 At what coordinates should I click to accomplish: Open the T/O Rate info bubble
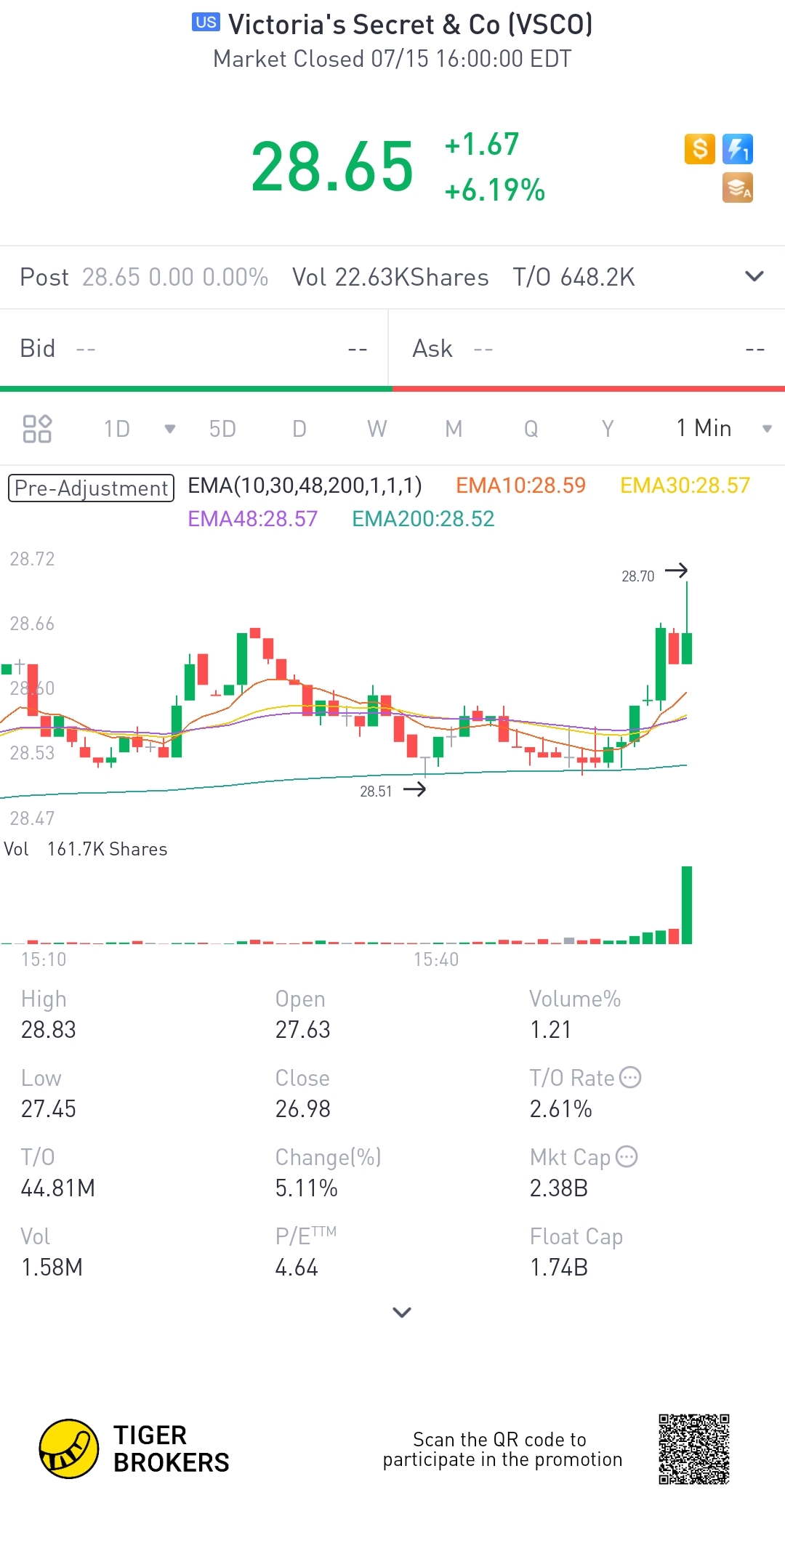[x=630, y=1077]
